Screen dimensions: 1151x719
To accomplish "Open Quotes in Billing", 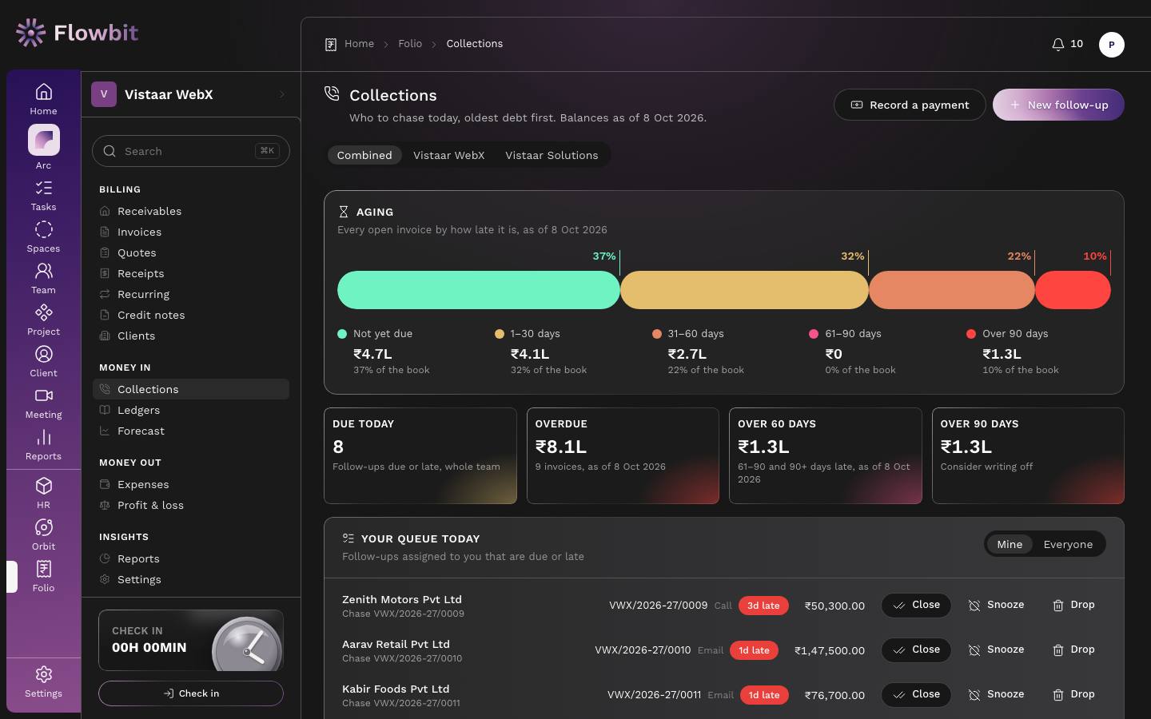I will coord(191,252).
